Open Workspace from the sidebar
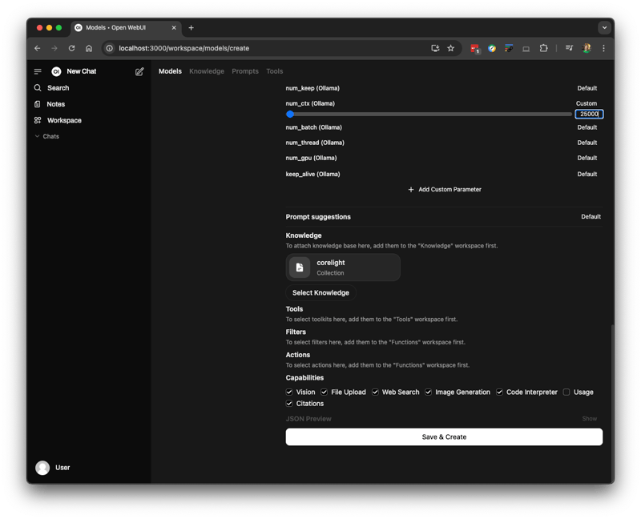Image resolution: width=641 pixels, height=519 pixels. point(63,120)
